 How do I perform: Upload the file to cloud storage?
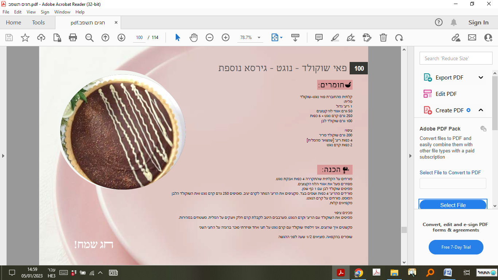pyautogui.click(x=41, y=38)
